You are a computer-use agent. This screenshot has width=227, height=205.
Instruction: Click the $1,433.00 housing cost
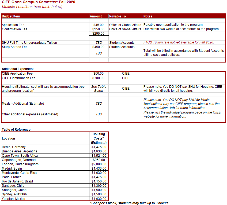click(99, 169)
